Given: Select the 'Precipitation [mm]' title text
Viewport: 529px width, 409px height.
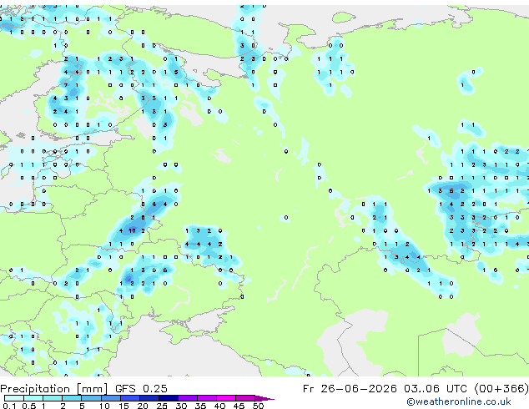Looking at the screenshot, I should coord(54,389).
